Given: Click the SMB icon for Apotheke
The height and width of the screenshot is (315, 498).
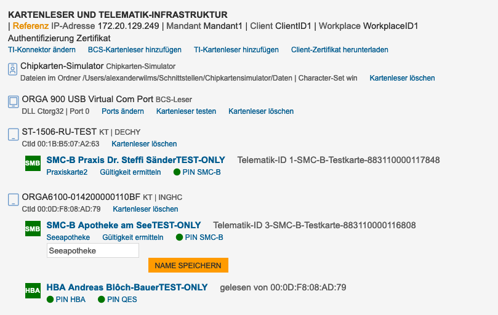Looking at the screenshot, I should pyautogui.click(x=33, y=229).
